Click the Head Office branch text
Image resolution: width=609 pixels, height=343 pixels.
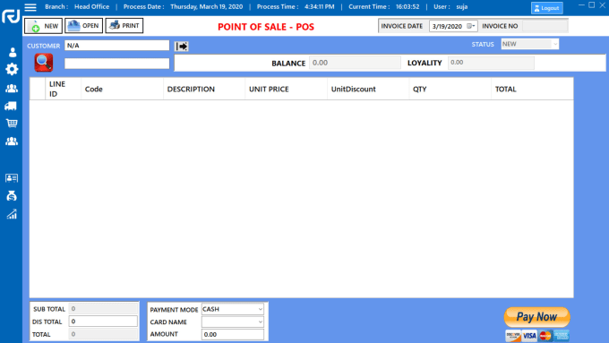click(92, 6)
